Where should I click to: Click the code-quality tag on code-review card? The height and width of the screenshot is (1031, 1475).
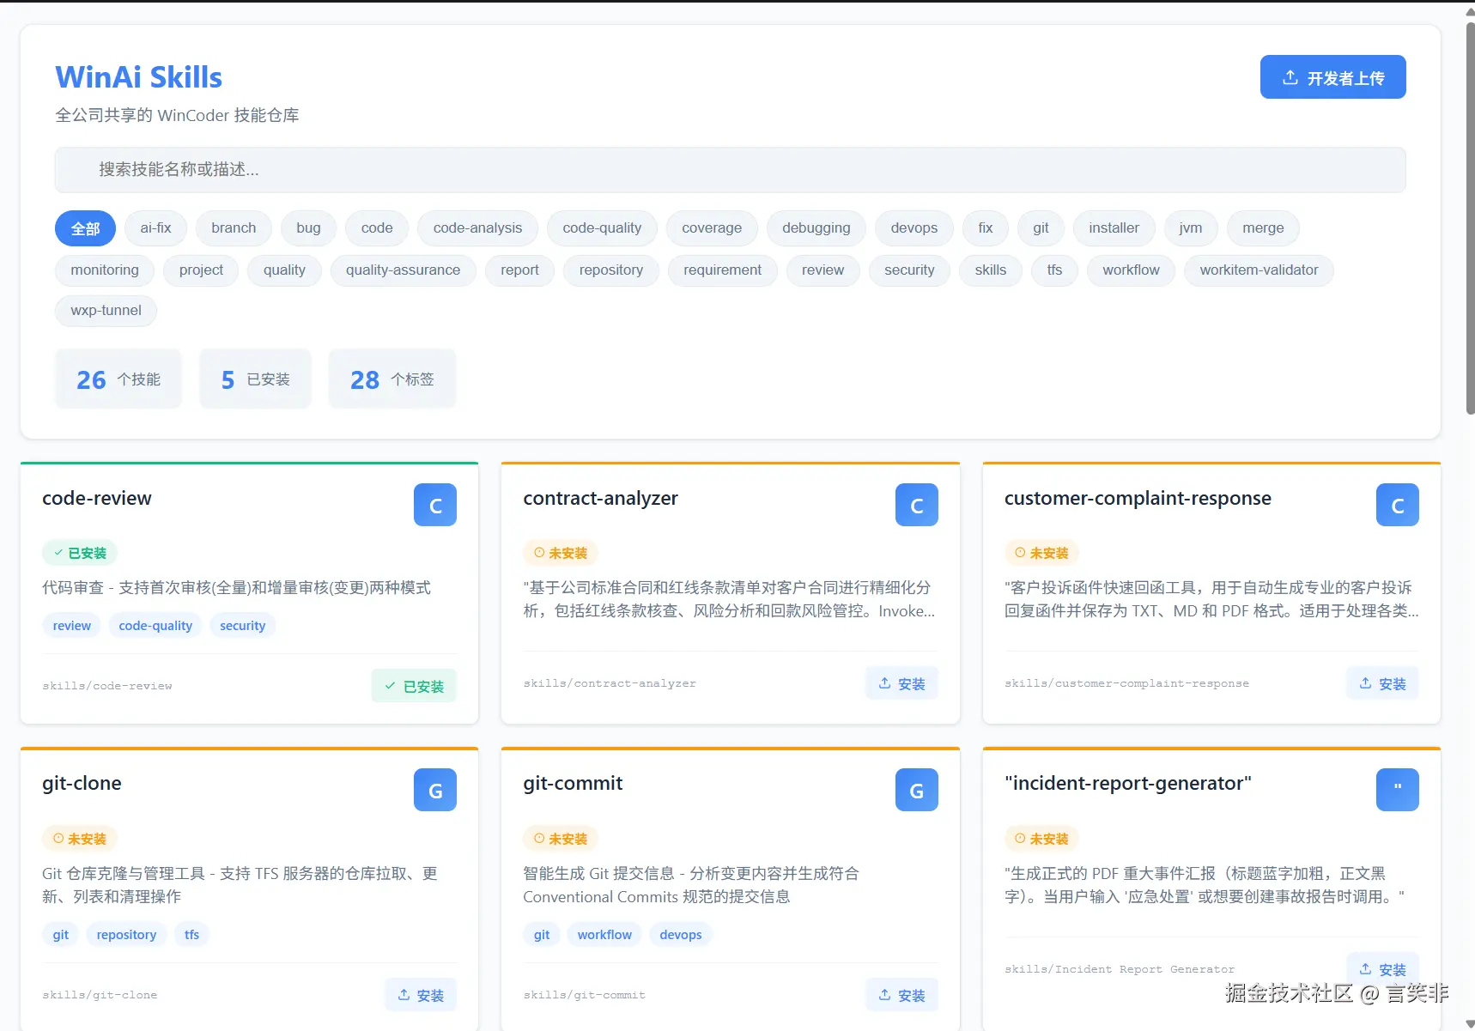click(x=155, y=626)
